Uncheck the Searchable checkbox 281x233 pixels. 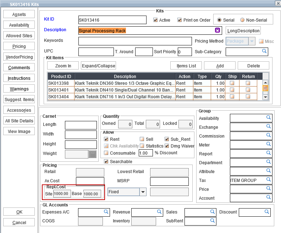click(106, 162)
